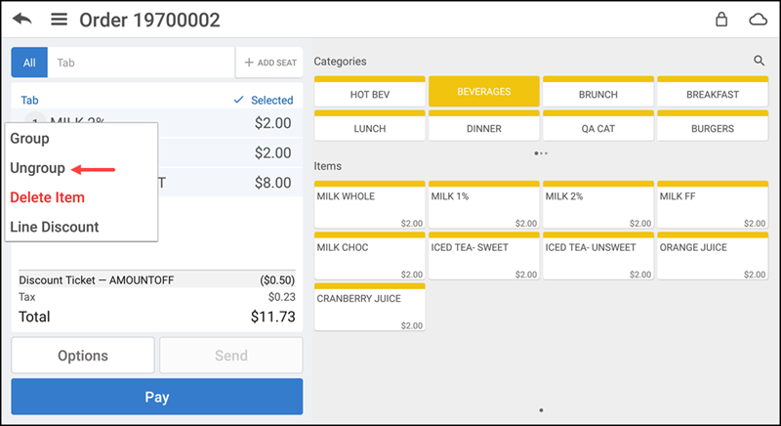Open the BURGERS category
The width and height of the screenshot is (781, 426).
tap(713, 126)
